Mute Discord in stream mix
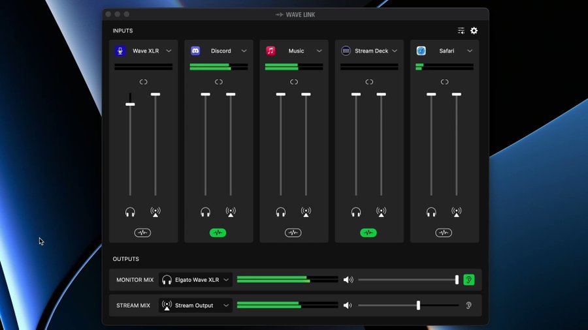 [231, 212]
